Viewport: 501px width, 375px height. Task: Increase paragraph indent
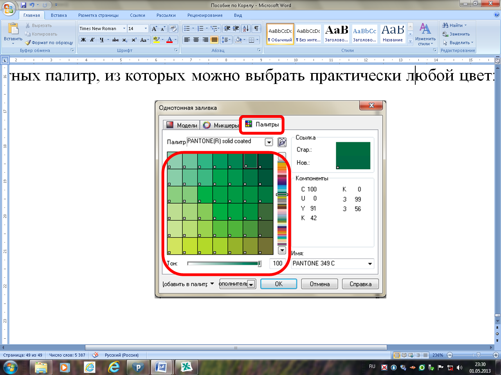coord(236,29)
